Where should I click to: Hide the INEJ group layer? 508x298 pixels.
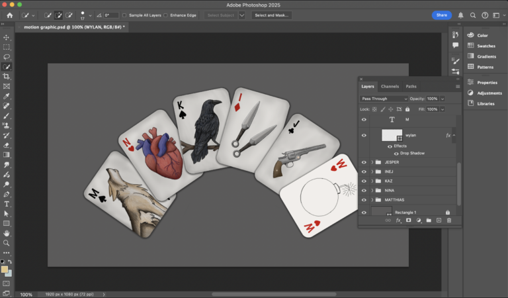364,172
